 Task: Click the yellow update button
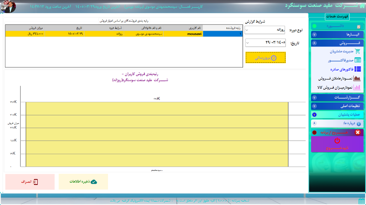265,58
